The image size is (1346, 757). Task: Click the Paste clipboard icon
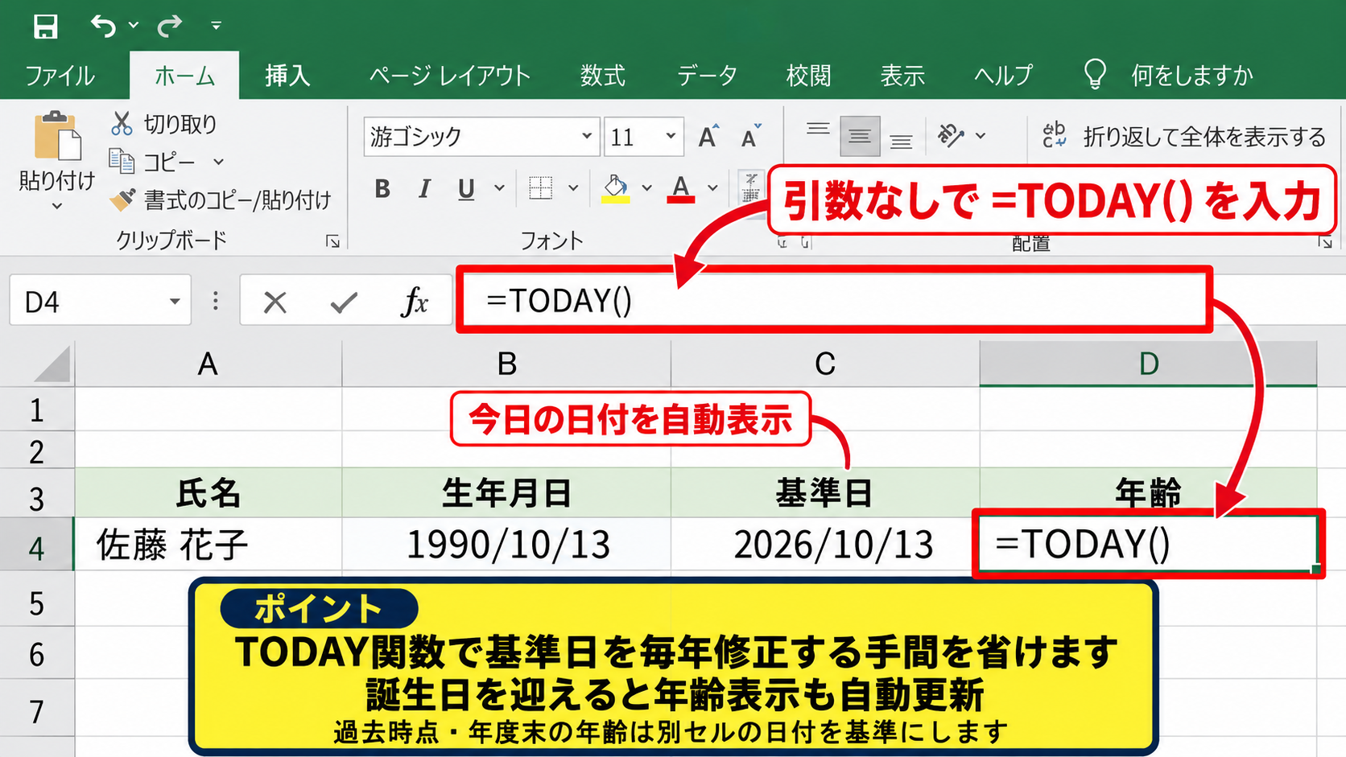[56, 136]
